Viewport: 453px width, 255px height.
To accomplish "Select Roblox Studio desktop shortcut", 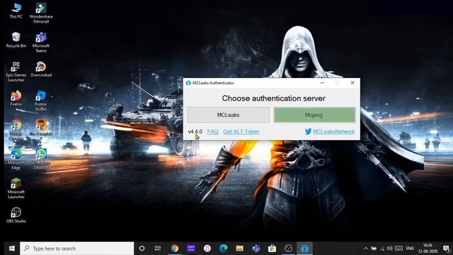I will pos(41,101).
